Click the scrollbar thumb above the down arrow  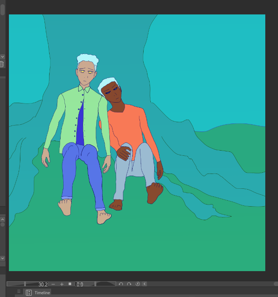coord(3,9)
